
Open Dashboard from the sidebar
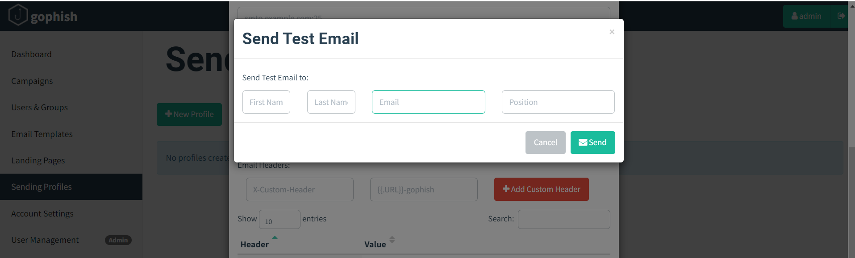point(31,54)
